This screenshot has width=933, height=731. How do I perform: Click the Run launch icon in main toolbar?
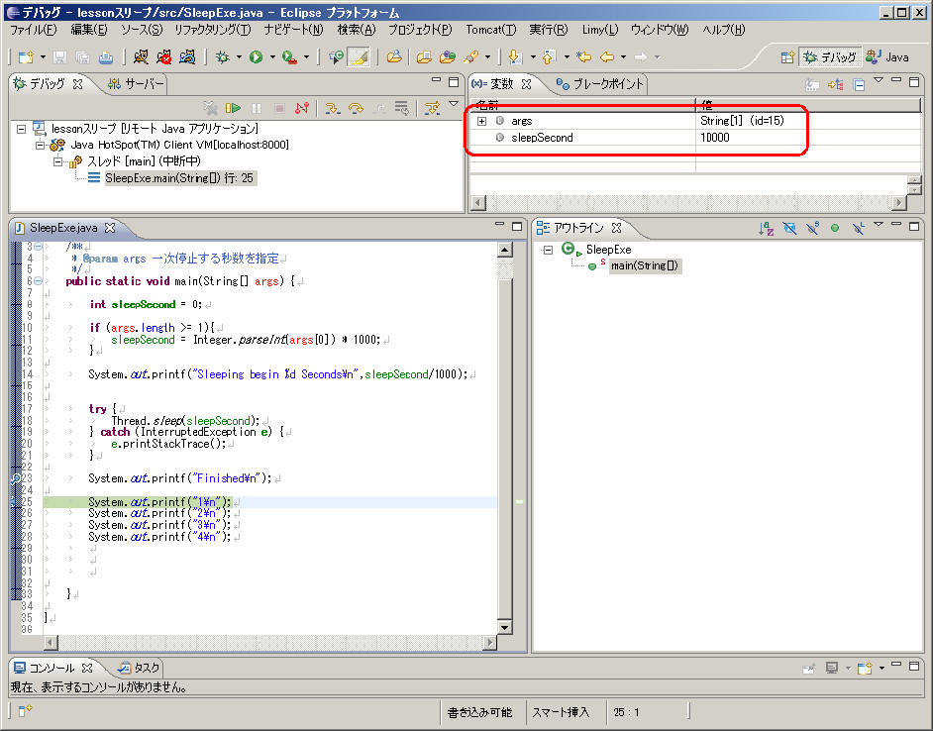coord(256,57)
